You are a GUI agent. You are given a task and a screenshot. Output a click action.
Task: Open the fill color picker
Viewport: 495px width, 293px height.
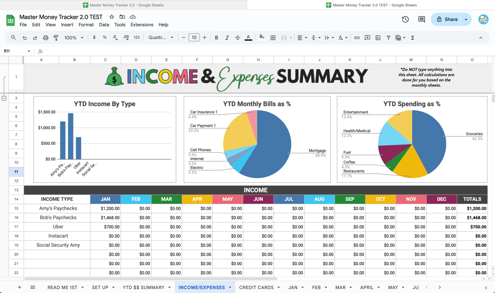click(x=261, y=37)
